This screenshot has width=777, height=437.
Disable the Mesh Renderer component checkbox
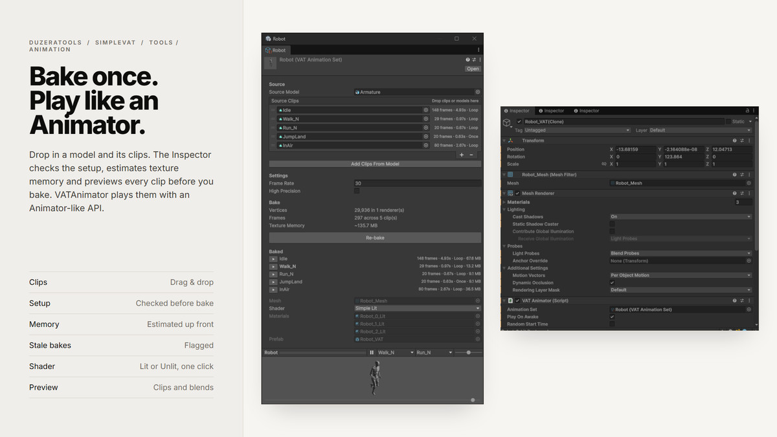pyautogui.click(x=517, y=193)
